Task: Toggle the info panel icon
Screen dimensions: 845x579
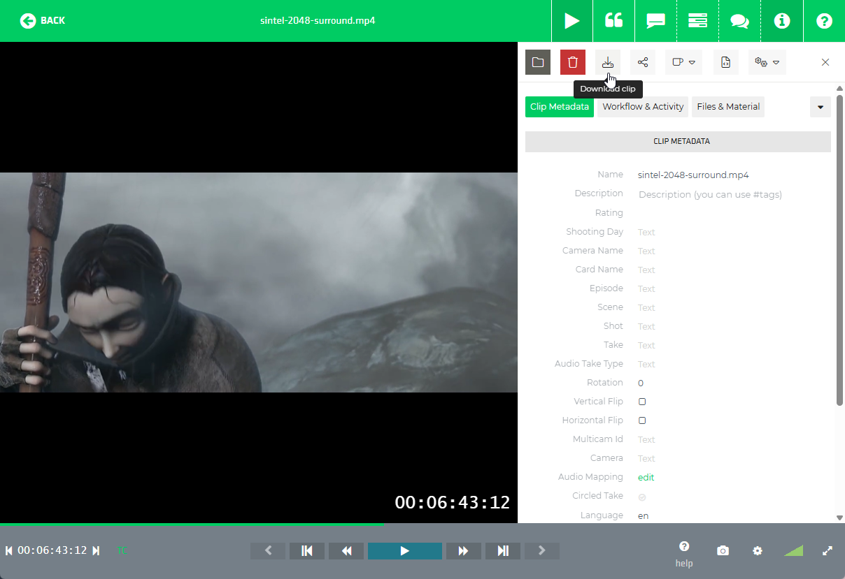Action: tap(781, 21)
